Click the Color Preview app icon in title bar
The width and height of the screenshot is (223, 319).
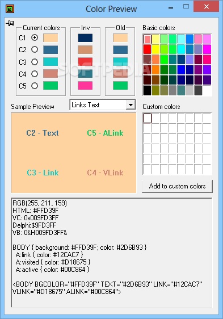10,9
